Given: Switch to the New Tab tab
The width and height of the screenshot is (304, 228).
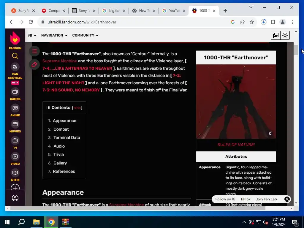Looking at the screenshot, I should tap(144, 11).
